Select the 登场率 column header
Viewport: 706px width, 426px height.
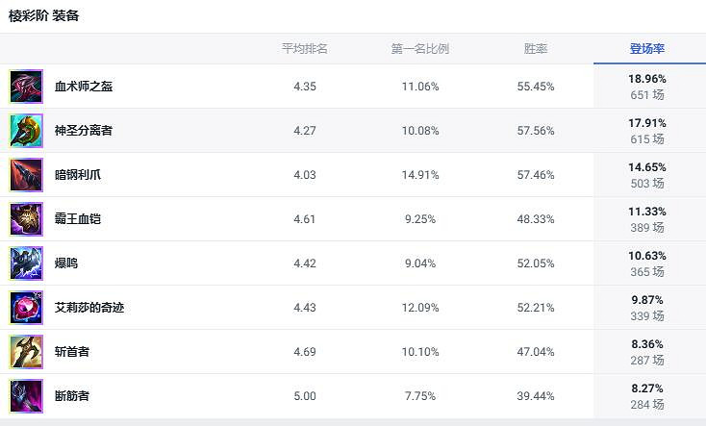(647, 49)
